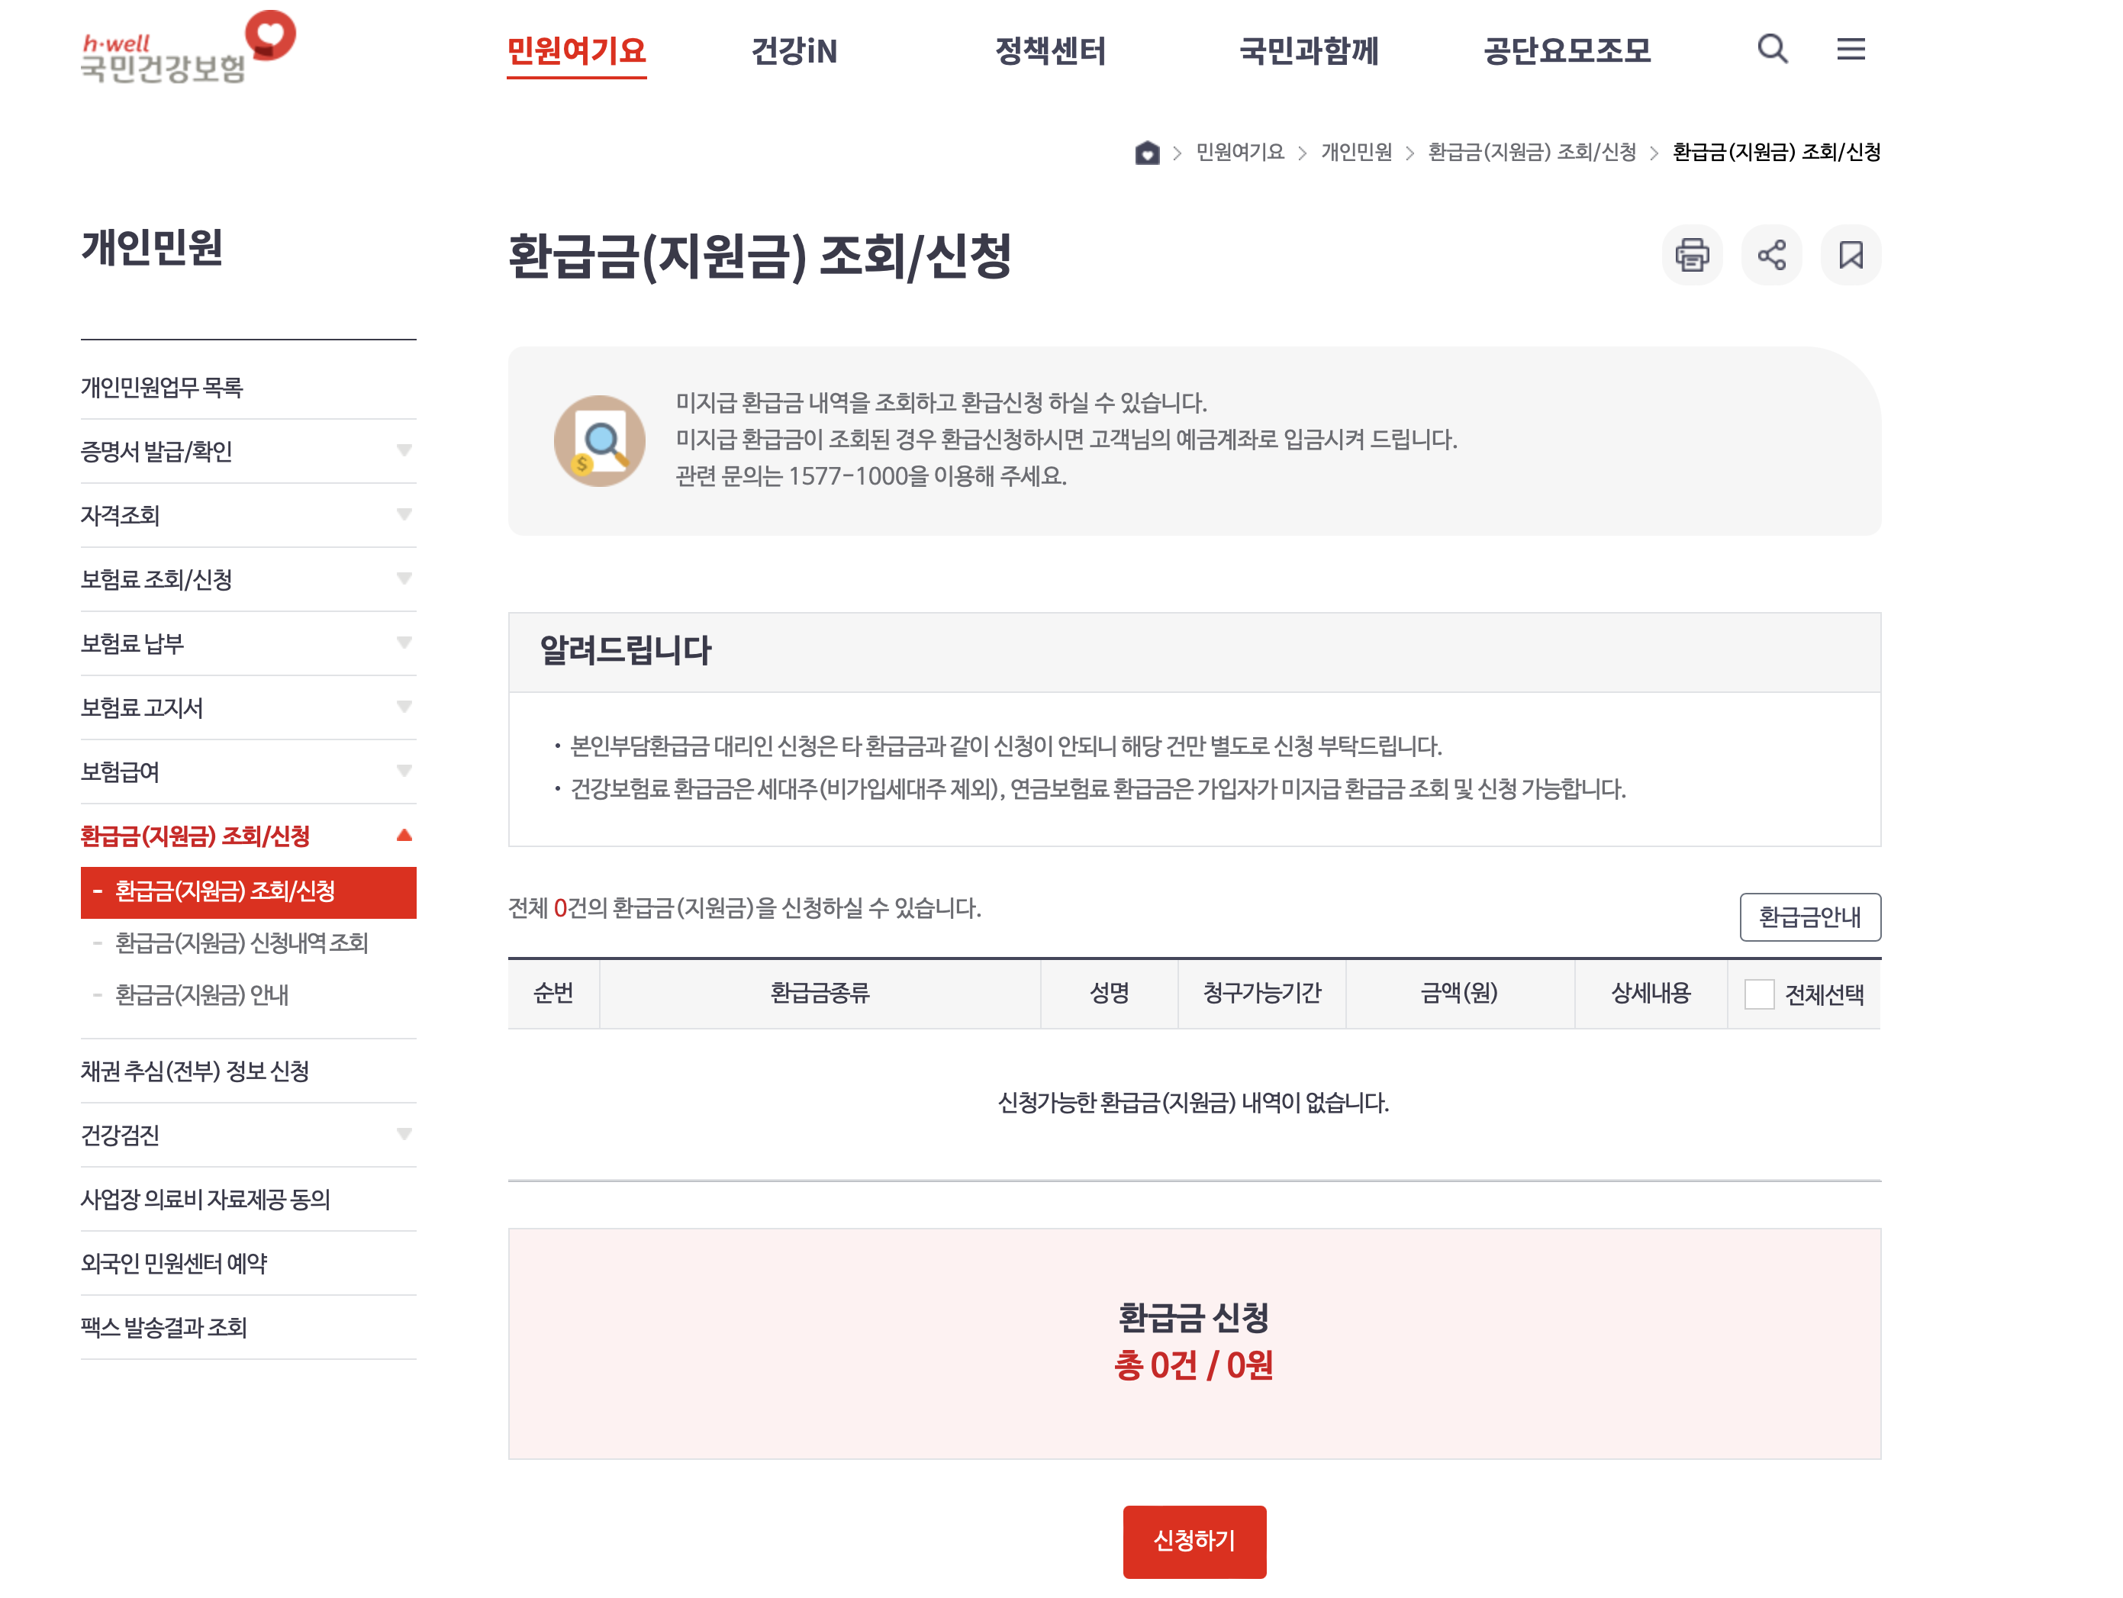This screenshot has height=1598, width=2123.
Task: Open the 정책센터 top menu
Action: [1050, 51]
